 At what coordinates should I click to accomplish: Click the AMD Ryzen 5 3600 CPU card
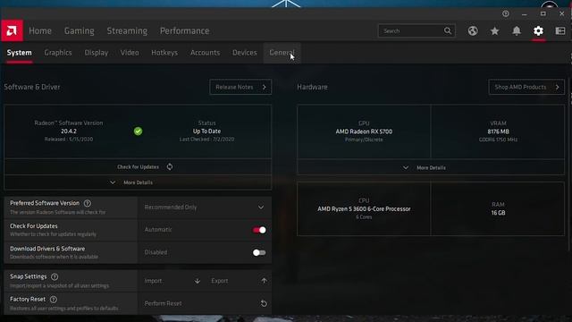(x=364, y=208)
